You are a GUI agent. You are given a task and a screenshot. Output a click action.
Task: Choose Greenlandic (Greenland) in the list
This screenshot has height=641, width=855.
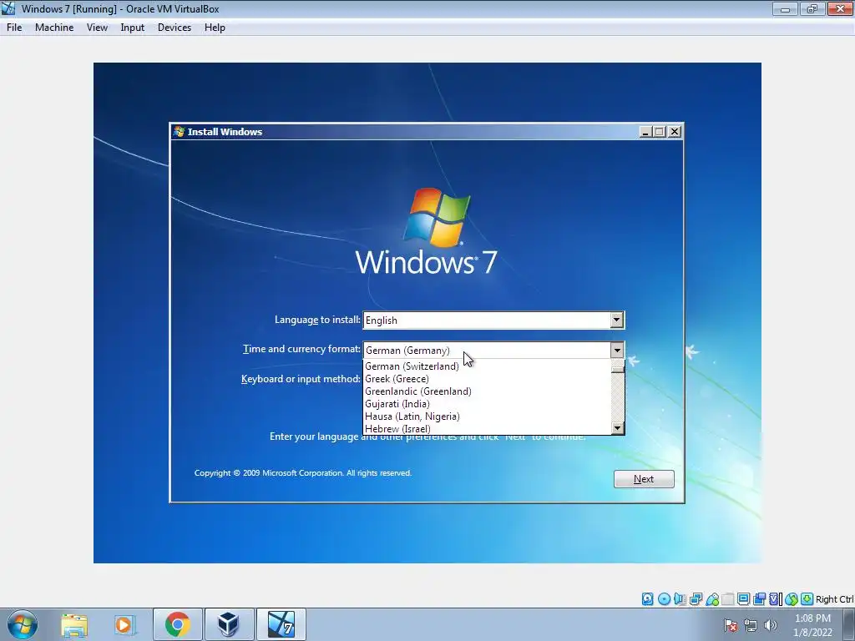487,391
